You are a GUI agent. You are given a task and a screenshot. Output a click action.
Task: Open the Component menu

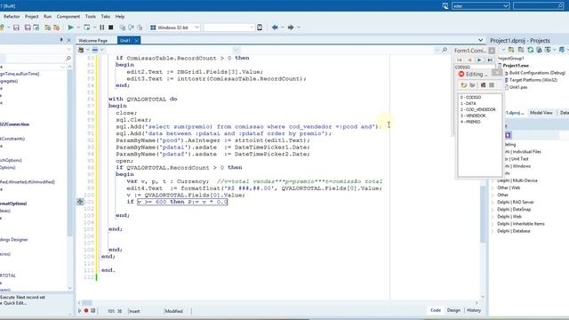click(68, 16)
